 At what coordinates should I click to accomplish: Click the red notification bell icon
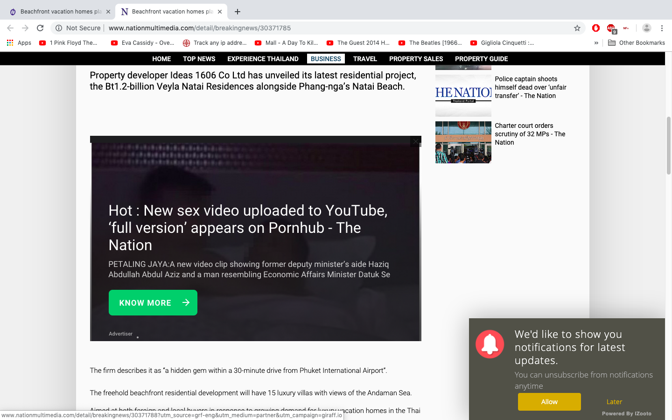pos(490,344)
